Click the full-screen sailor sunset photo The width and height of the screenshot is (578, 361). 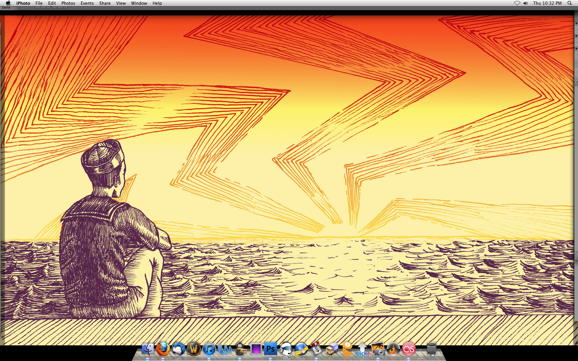click(289, 180)
